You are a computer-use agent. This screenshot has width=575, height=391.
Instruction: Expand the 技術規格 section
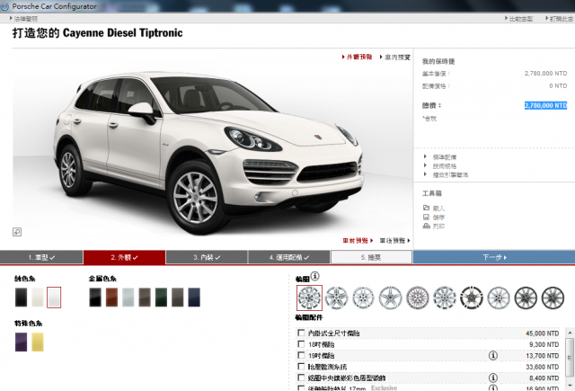(x=444, y=165)
